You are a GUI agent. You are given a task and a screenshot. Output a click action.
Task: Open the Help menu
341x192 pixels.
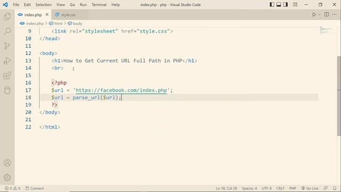coord(116,5)
